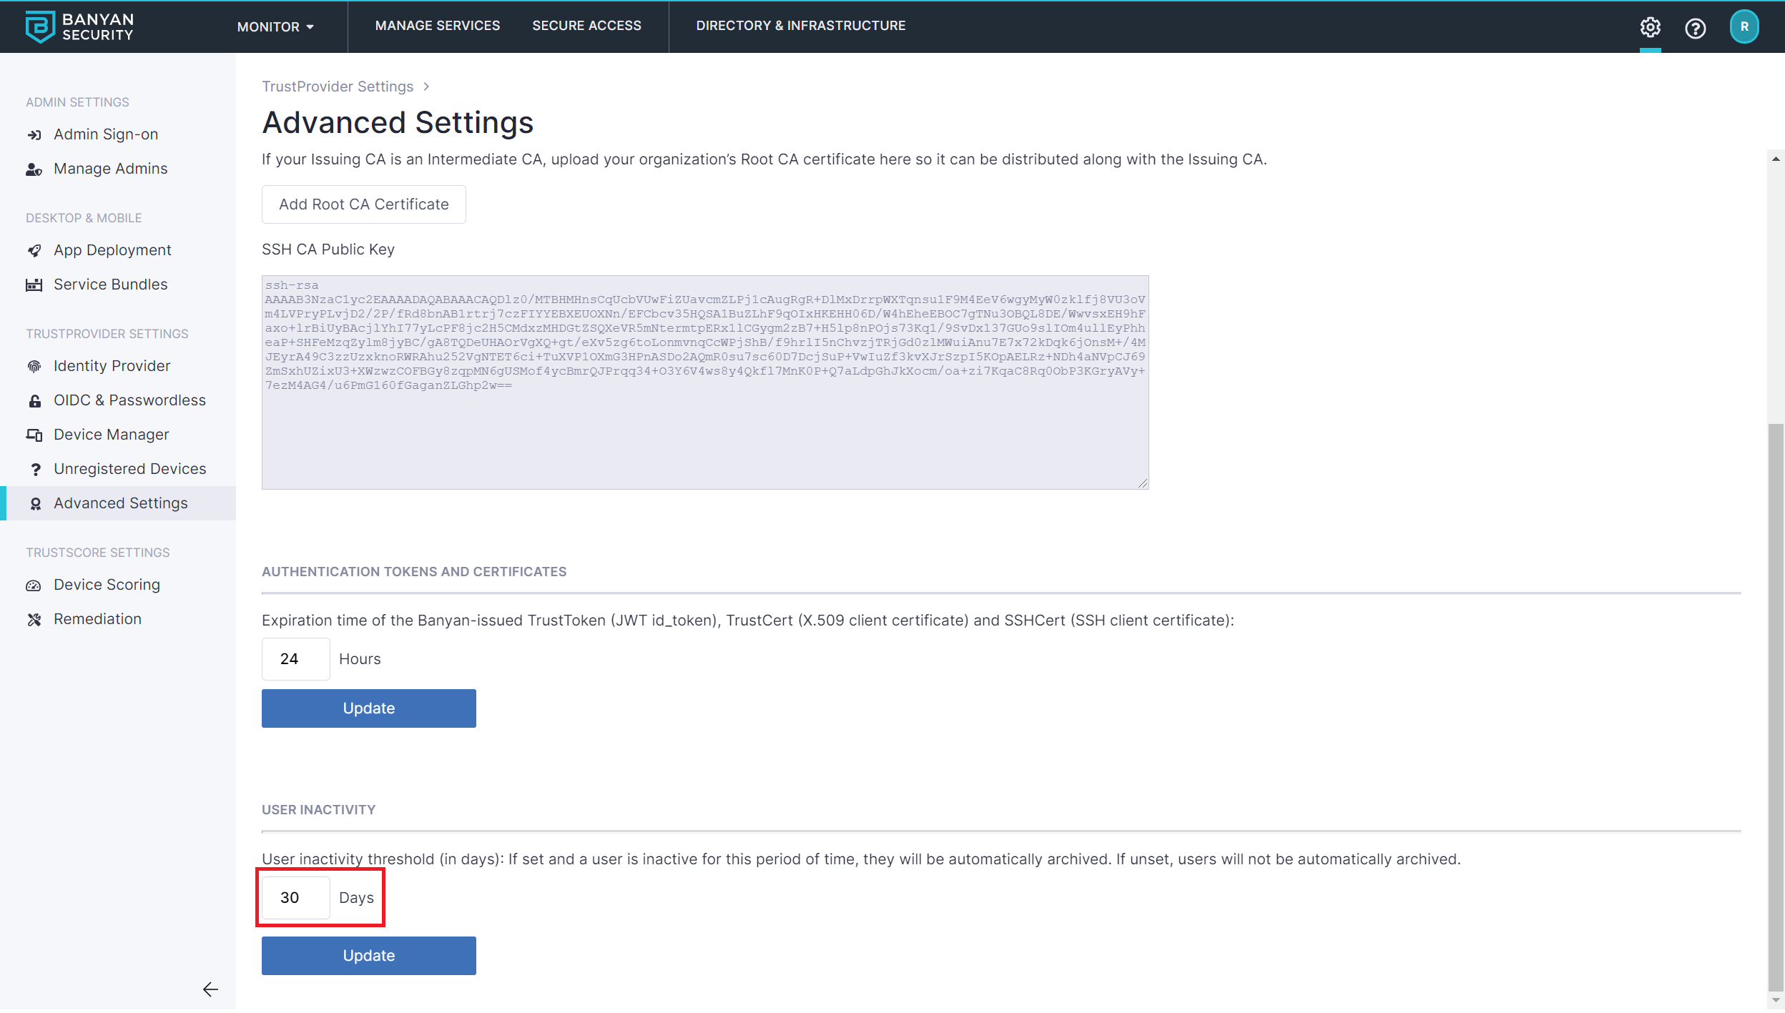Expand the Monitor dropdown menu
The image size is (1785, 1013).
(x=275, y=27)
